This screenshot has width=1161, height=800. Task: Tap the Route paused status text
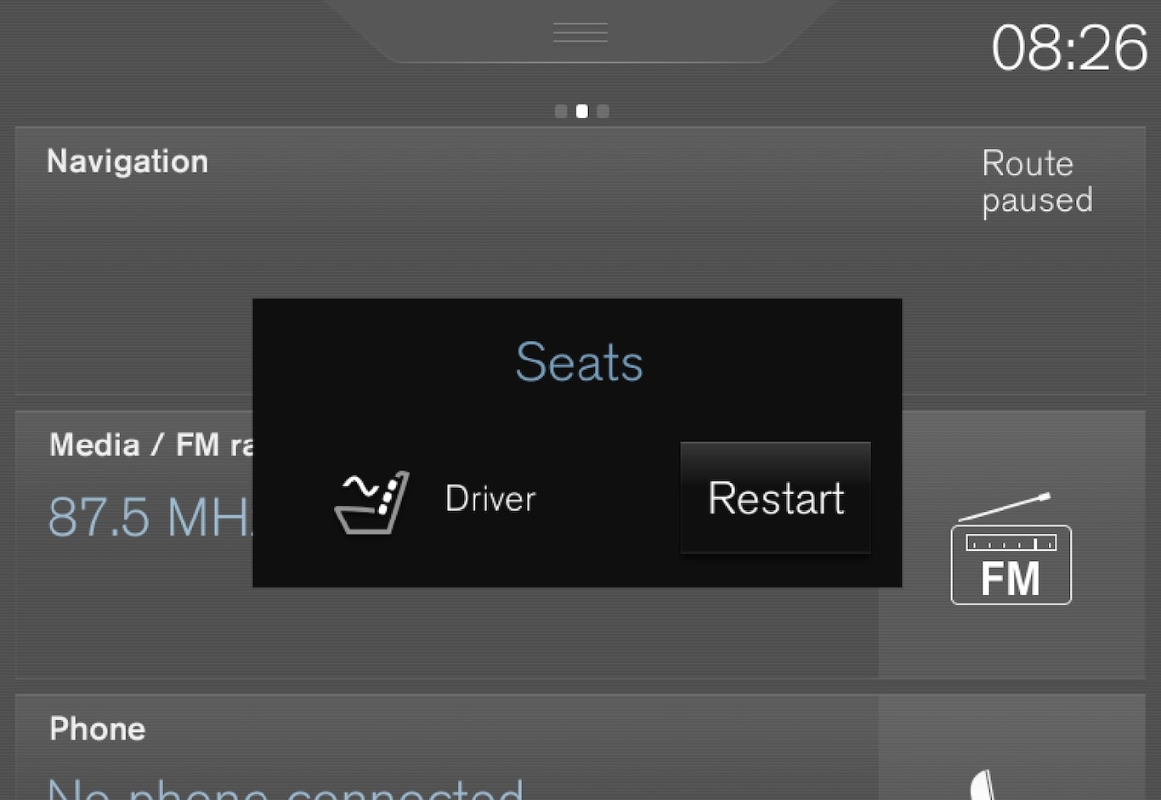coord(1037,182)
